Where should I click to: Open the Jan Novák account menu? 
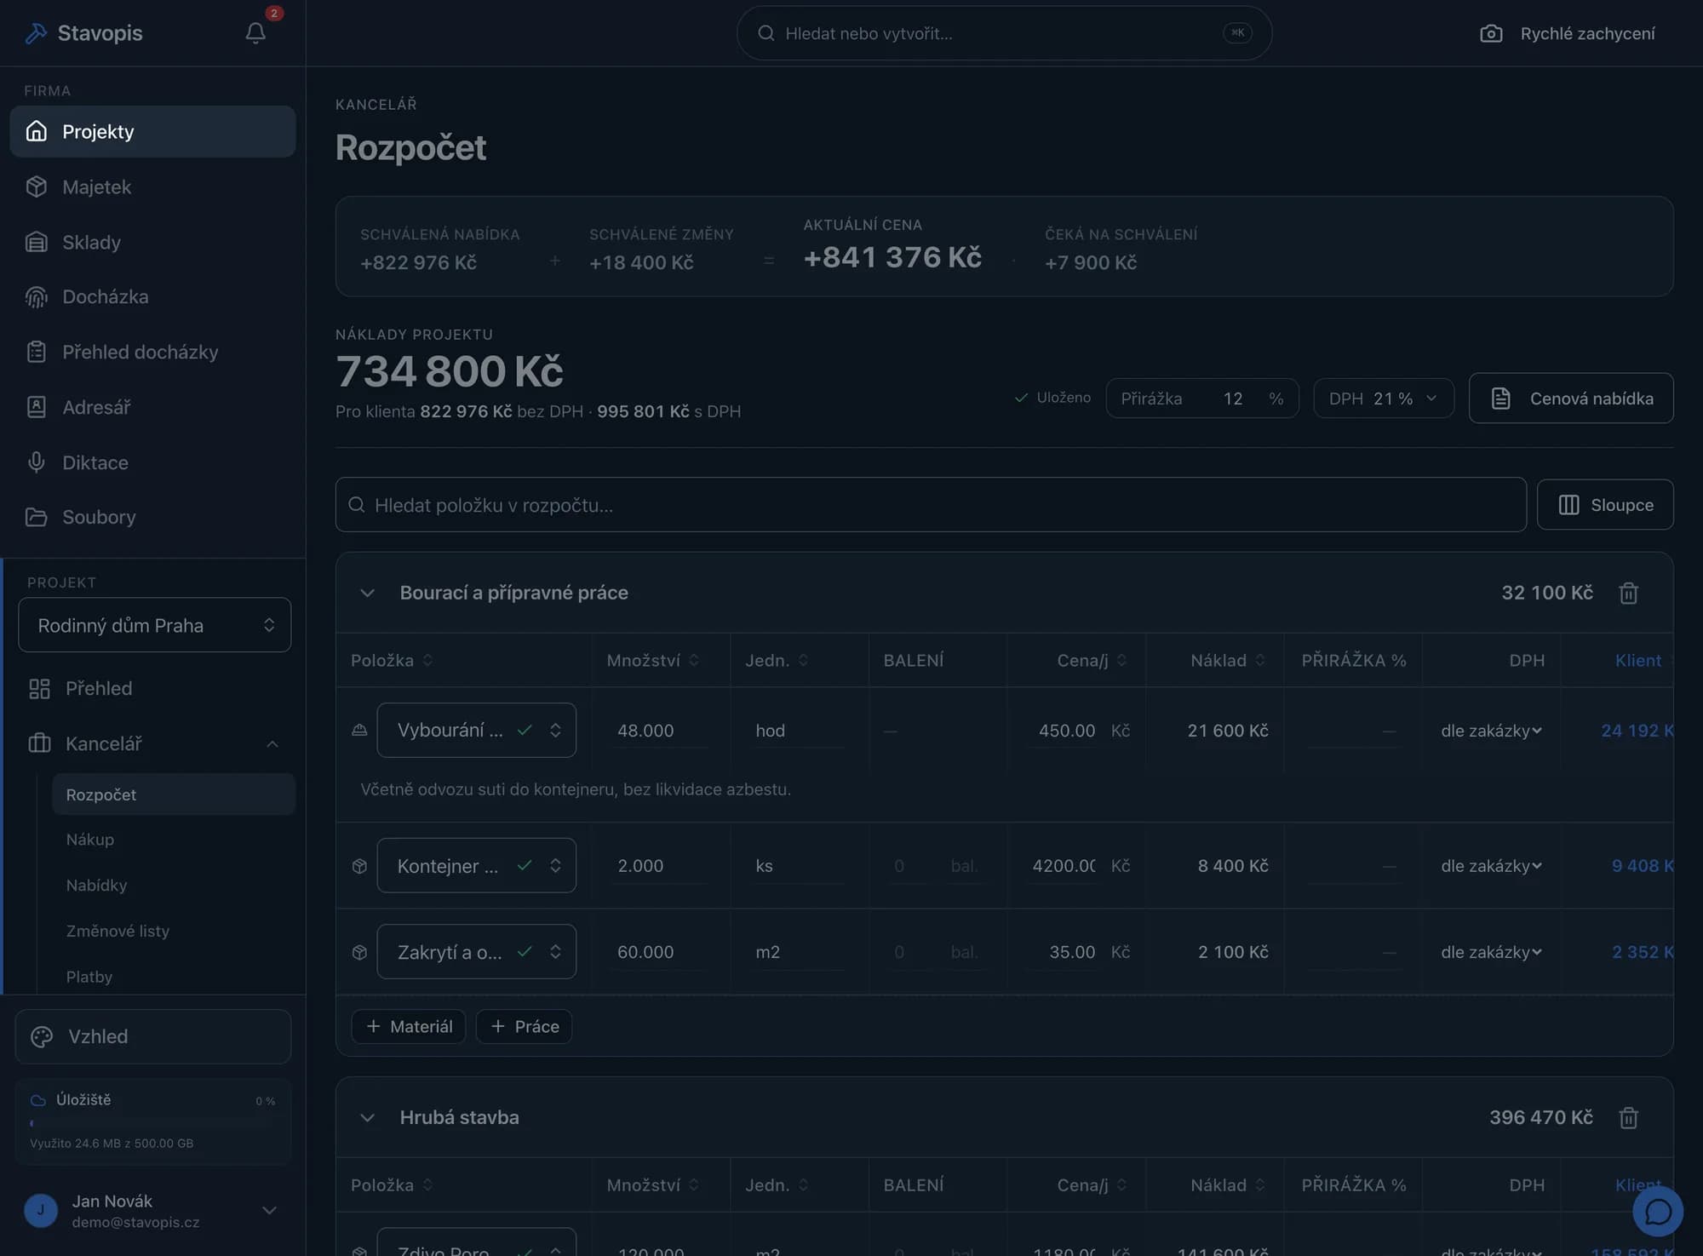[152, 1210]
